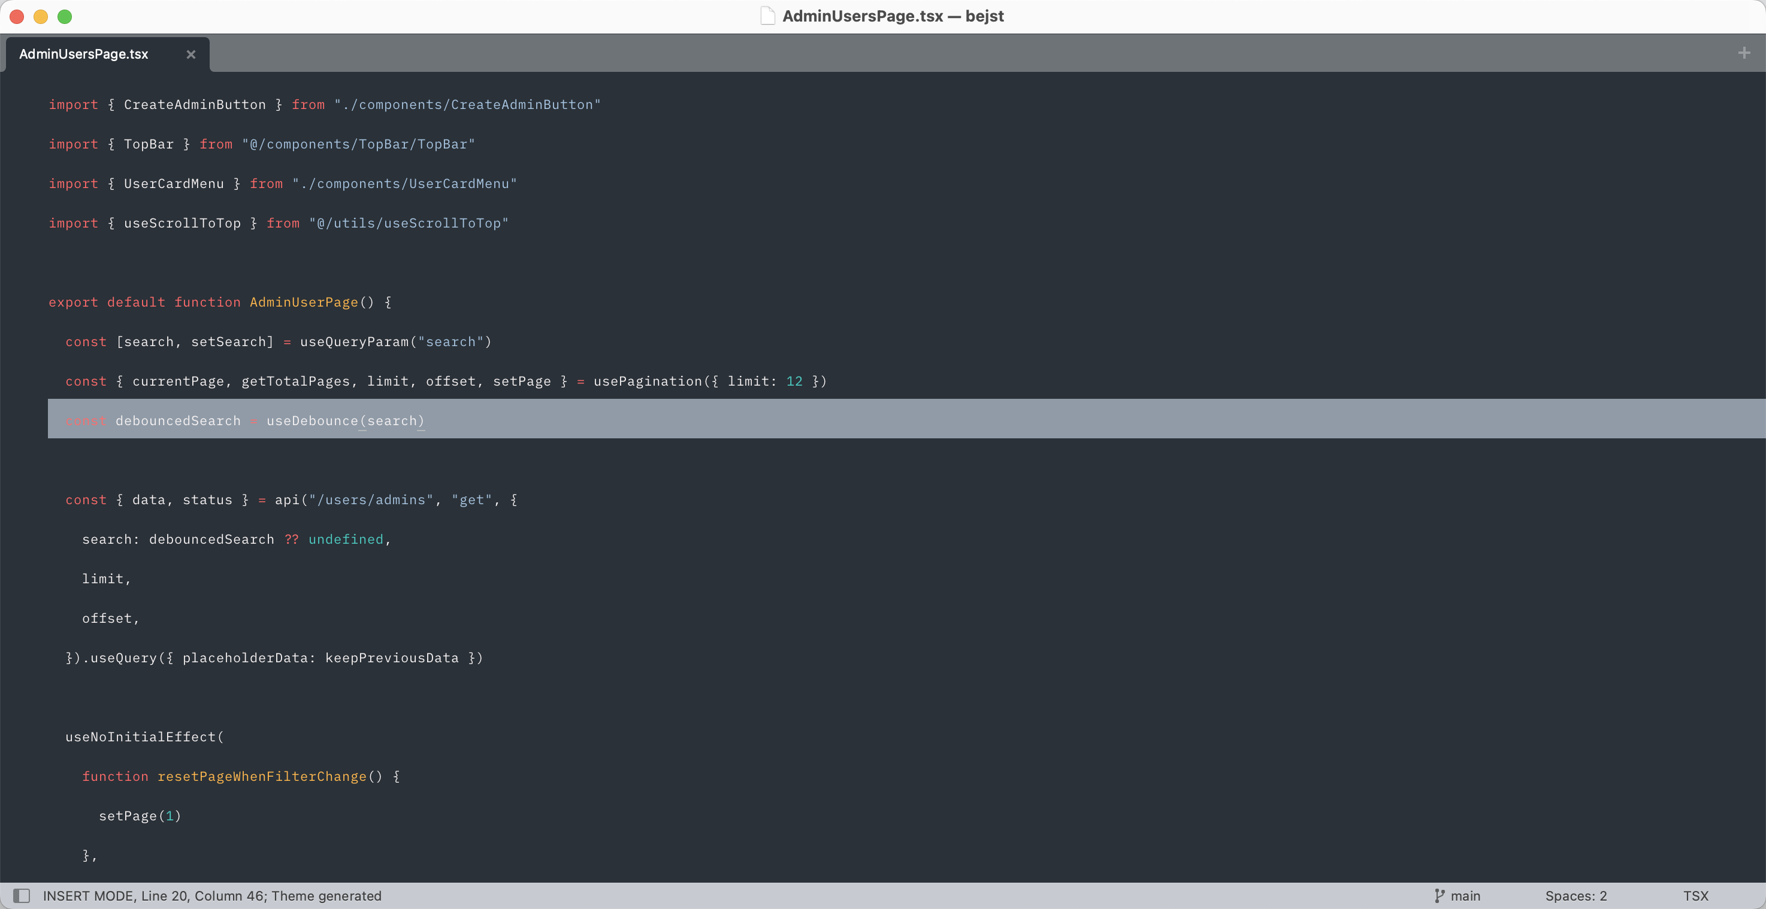This screenshot has width=1766, height=909.
Task: Select the AdminUsersPage.tsx tab
Action: (x=108, y=54)
